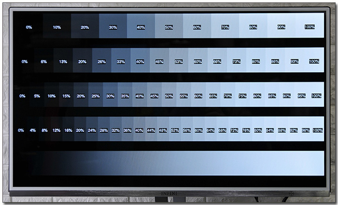Select the 36% step label
The image size is (338, 205).
point(127,130)
